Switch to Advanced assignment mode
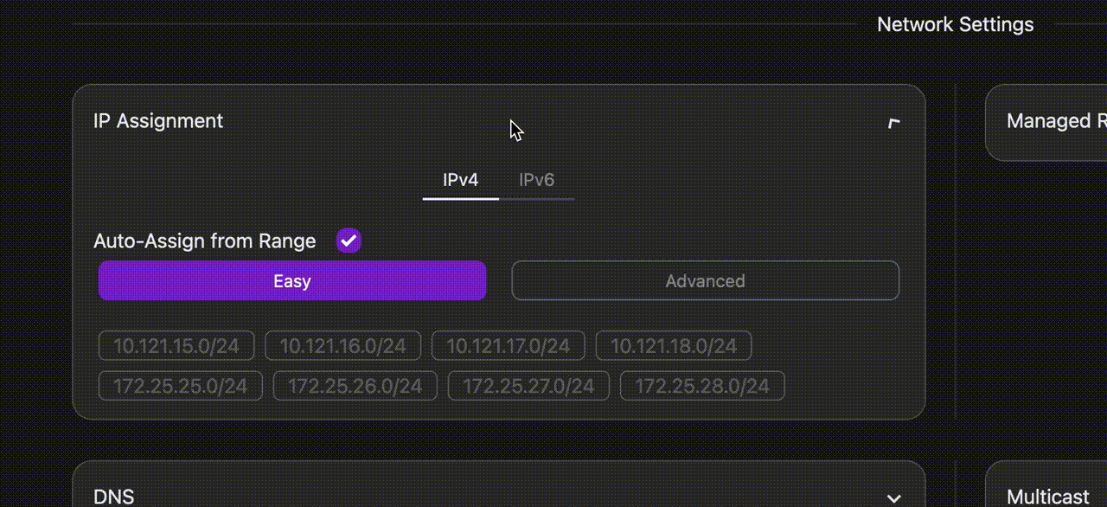Screen dimensions: 1107x507 click(705, 280)
